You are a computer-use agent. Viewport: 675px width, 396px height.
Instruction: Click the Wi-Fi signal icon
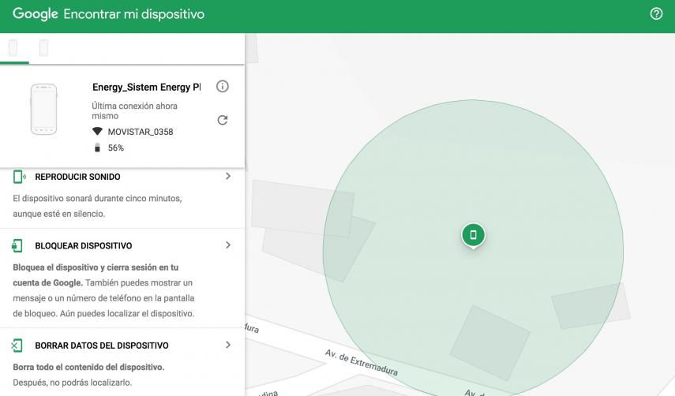(x=97, y=131)
